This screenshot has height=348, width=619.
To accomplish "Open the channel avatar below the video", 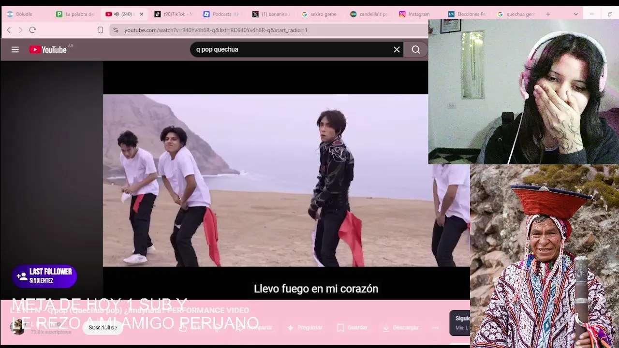I will pos(18,327).
